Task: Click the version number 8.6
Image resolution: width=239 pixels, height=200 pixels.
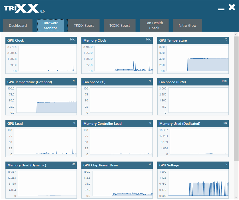Action: point(42,11)
